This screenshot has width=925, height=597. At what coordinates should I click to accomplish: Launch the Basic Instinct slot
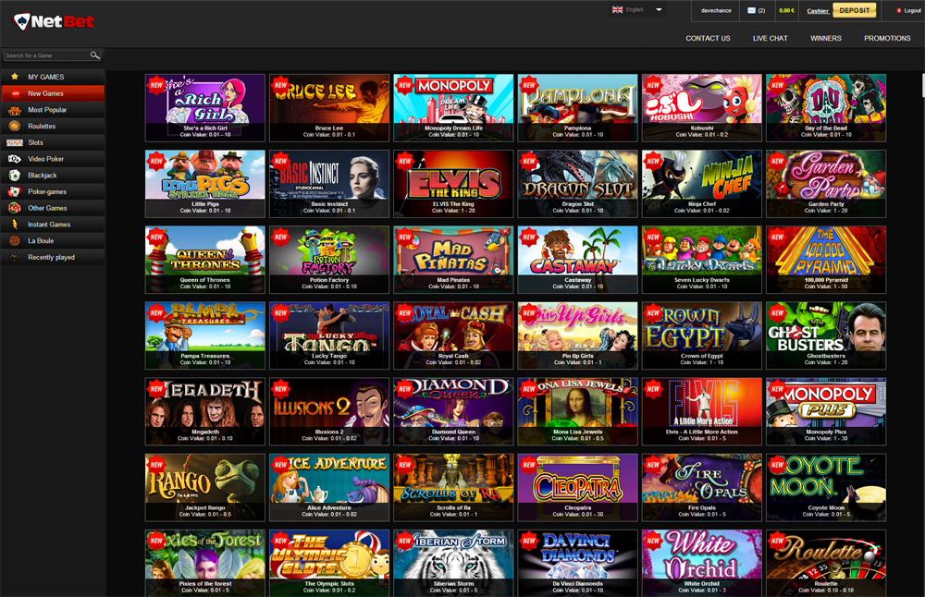click(x=329, y=184)
